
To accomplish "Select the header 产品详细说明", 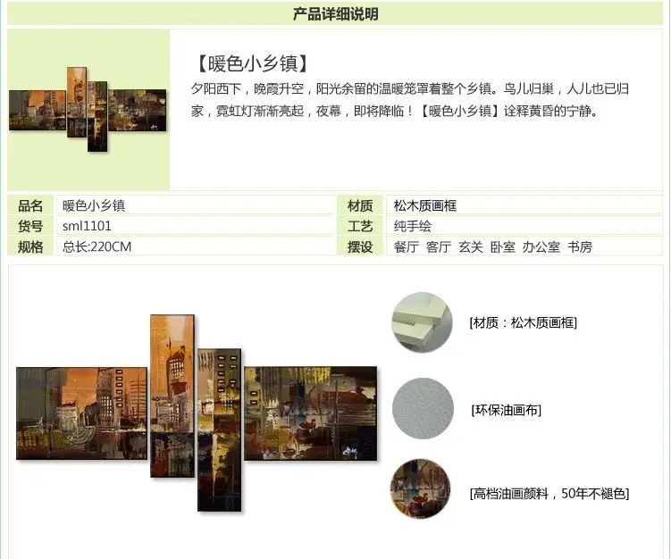I will [336, 14].
